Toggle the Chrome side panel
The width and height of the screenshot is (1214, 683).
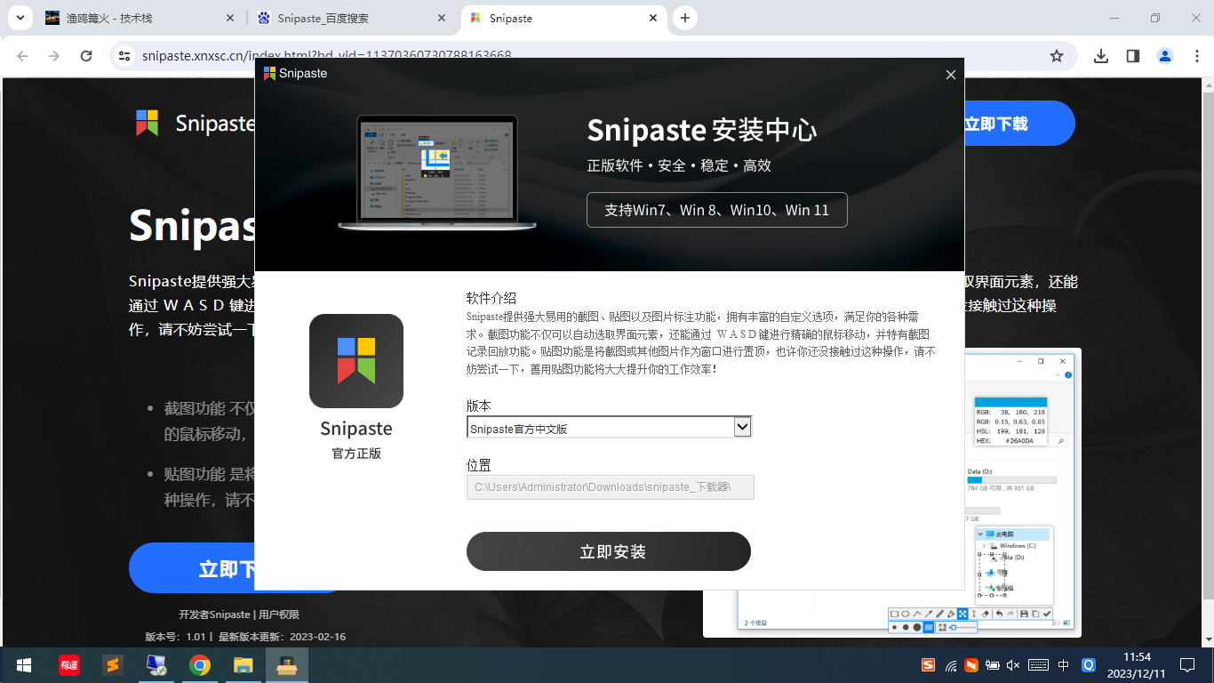(x=1132, y=56)
